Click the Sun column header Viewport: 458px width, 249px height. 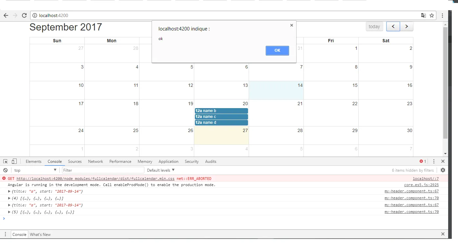57,41
